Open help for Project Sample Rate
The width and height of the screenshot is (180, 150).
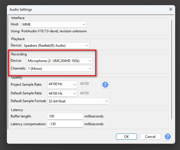(x=105, y=85)
